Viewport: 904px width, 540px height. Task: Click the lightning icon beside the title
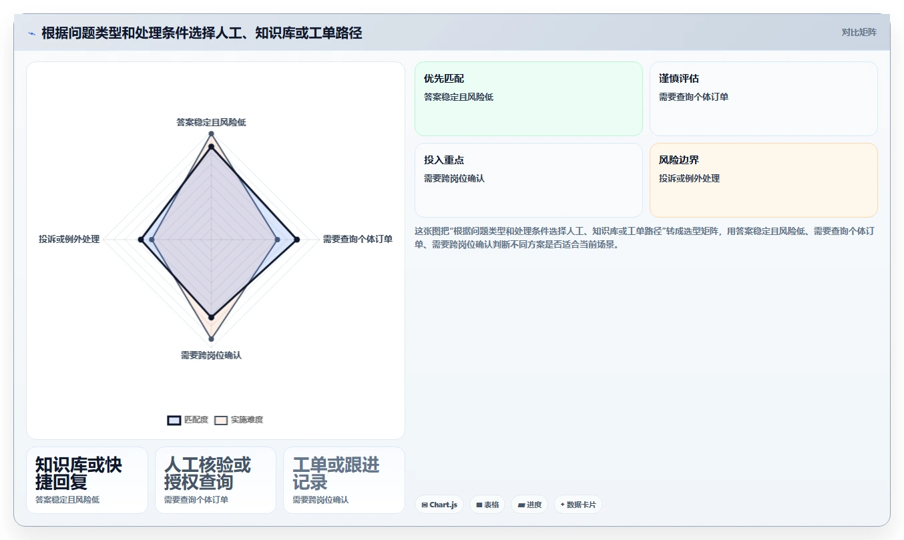[31, 33]
